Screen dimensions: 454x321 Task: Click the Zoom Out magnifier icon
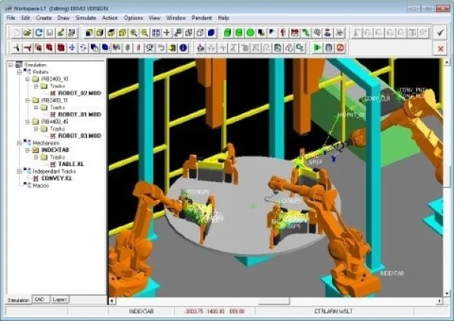[145, 32]
